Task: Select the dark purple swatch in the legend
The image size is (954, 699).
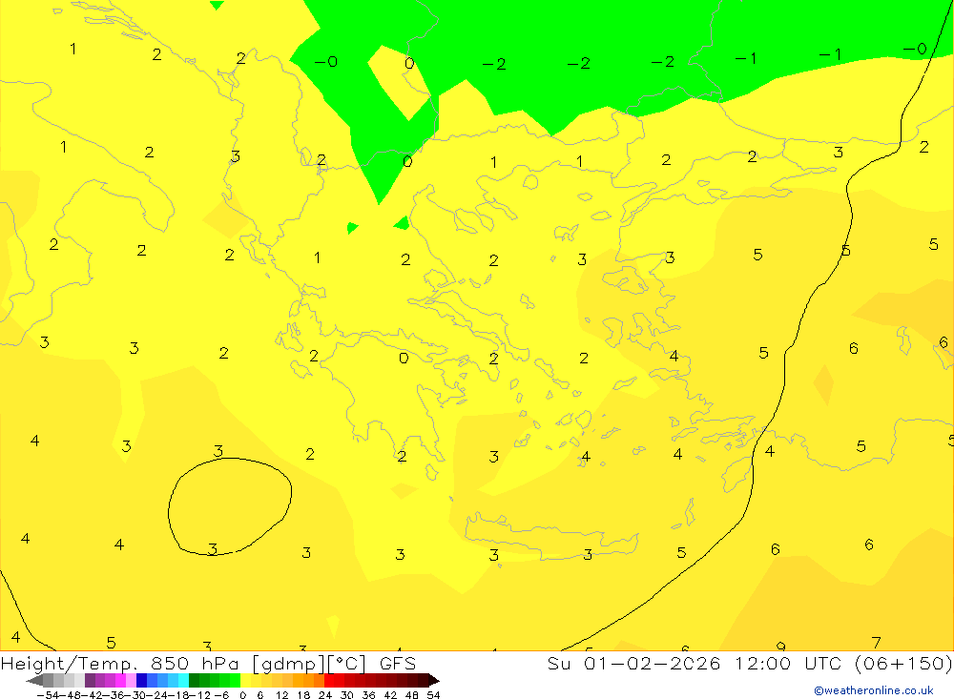Action: pyautogui.click(x=90, y=681)
